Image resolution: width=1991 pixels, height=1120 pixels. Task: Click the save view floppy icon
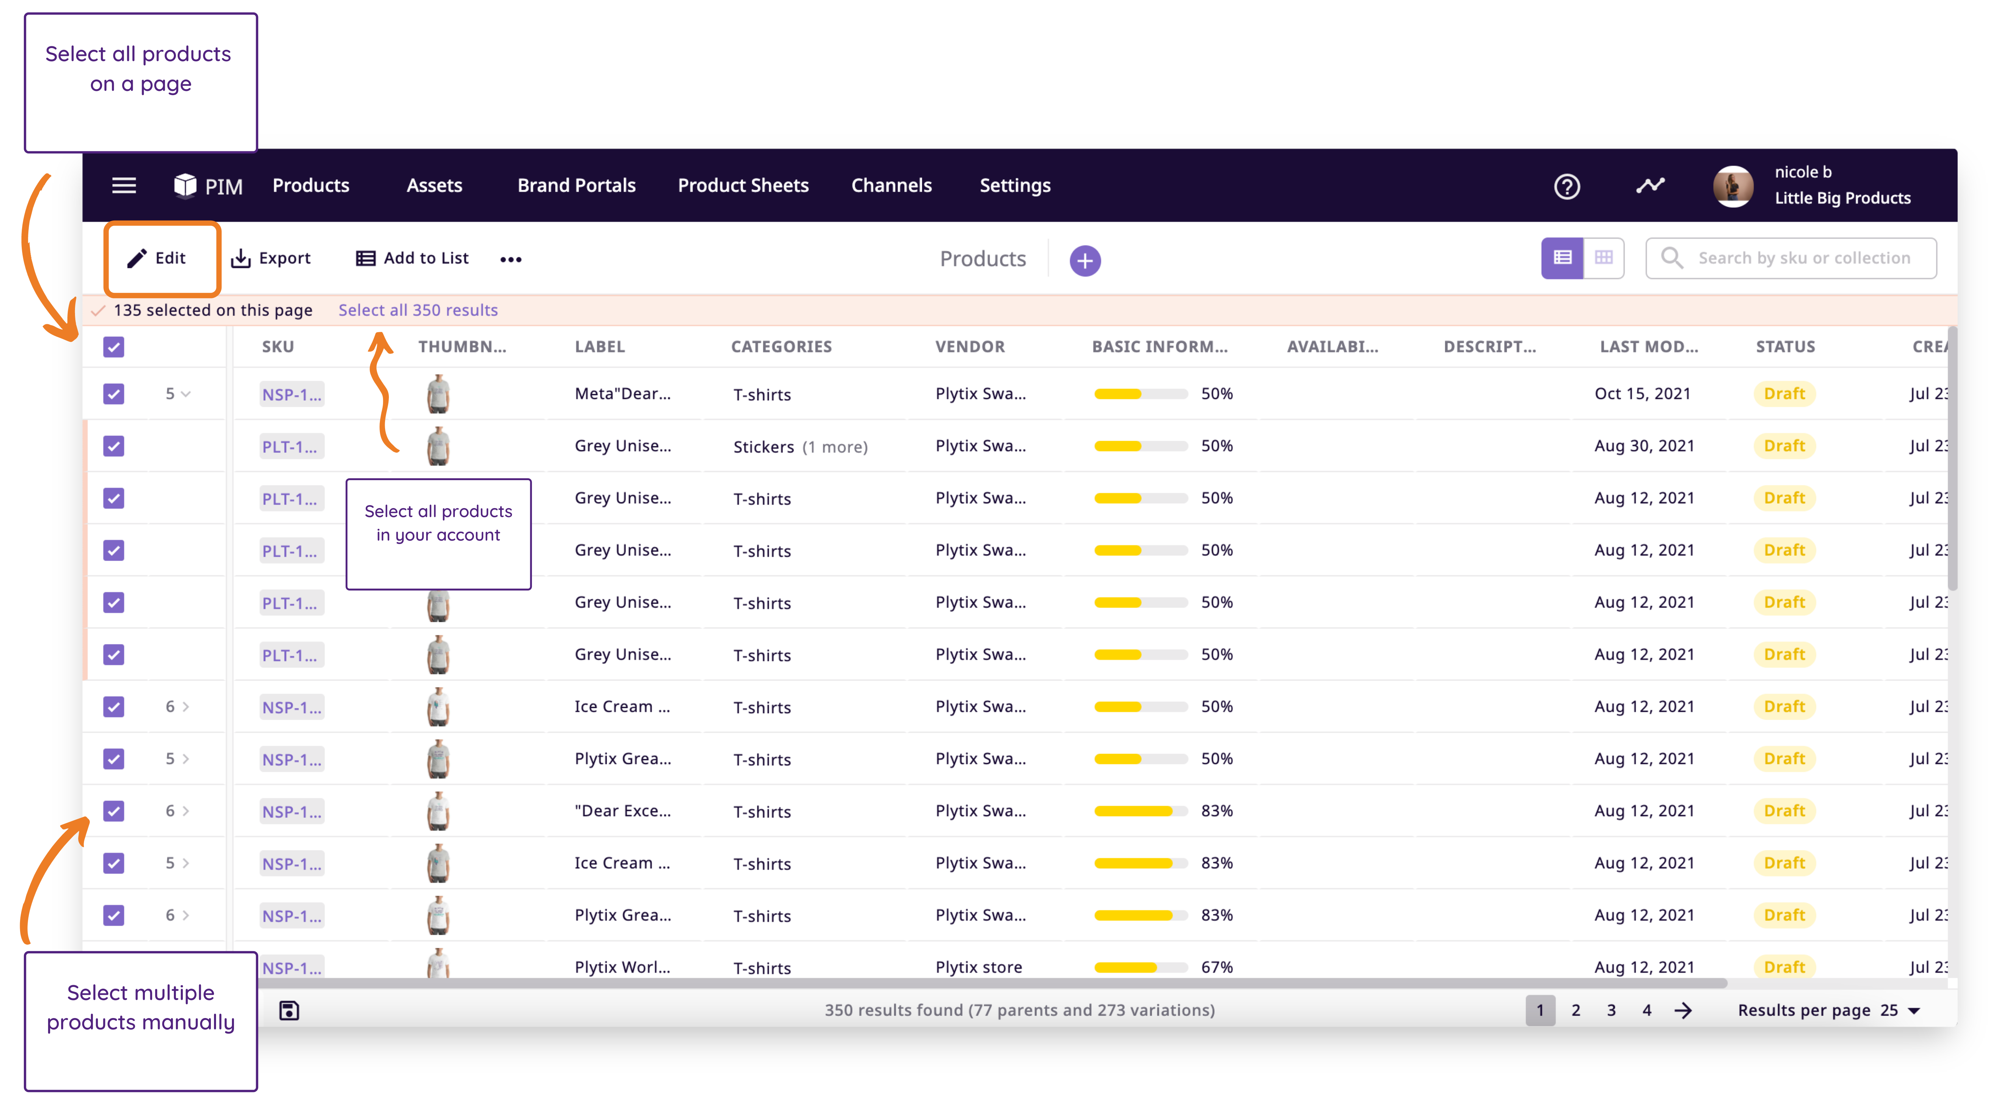(289, 1010)
